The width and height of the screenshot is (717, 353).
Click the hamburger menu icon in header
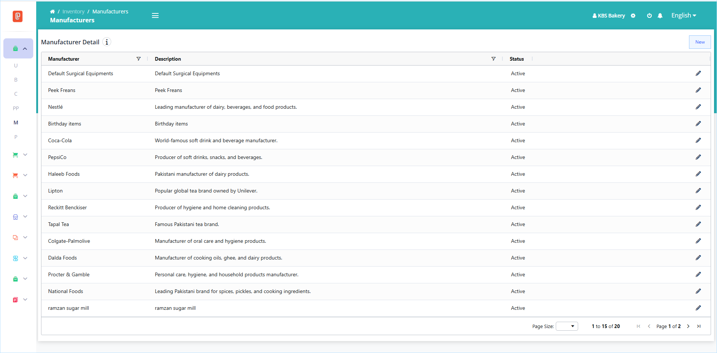click(x=155, y=16)
